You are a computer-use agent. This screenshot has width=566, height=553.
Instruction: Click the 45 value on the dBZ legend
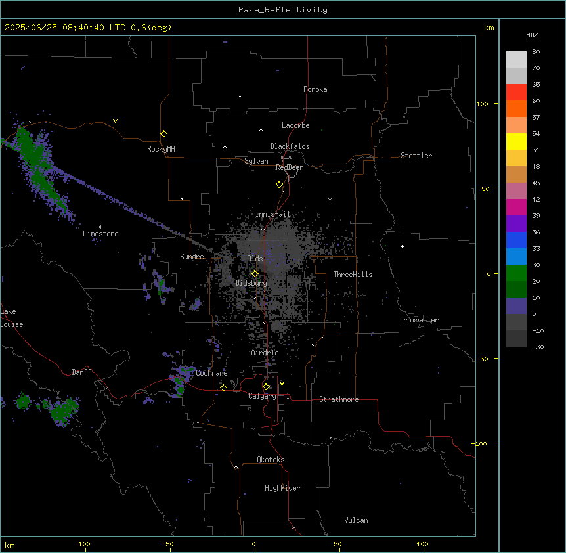point(536,183)
